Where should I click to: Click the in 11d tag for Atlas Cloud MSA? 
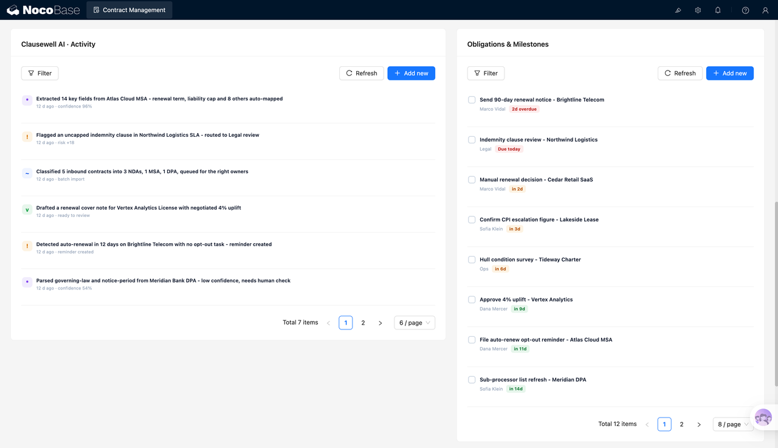(x=520, y=349)
